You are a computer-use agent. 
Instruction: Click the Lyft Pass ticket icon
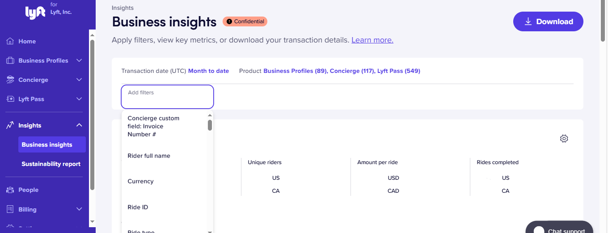click(10, 99)
